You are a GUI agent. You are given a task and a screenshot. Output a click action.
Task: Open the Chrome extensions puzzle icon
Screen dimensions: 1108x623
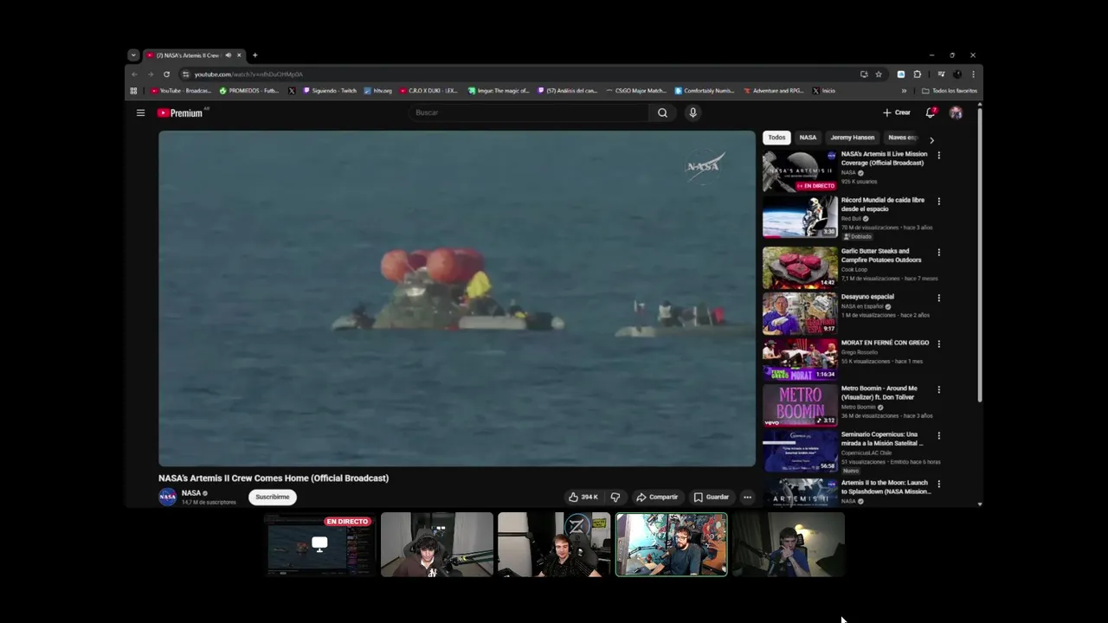(918, 74)
